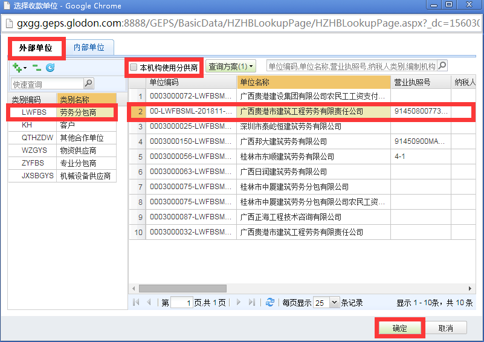Click unit code 00-LWFBSML-201811-… cell
The width and height of the screenshot is (484, 342).
[x=191, y=111]
